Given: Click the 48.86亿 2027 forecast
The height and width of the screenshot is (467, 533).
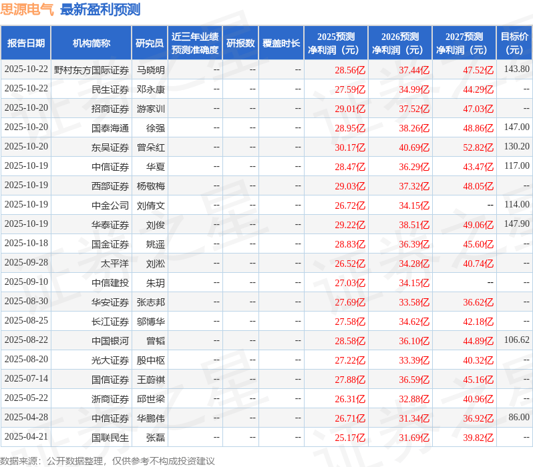Looking at the screenshot, I should [x=478, y=128].
